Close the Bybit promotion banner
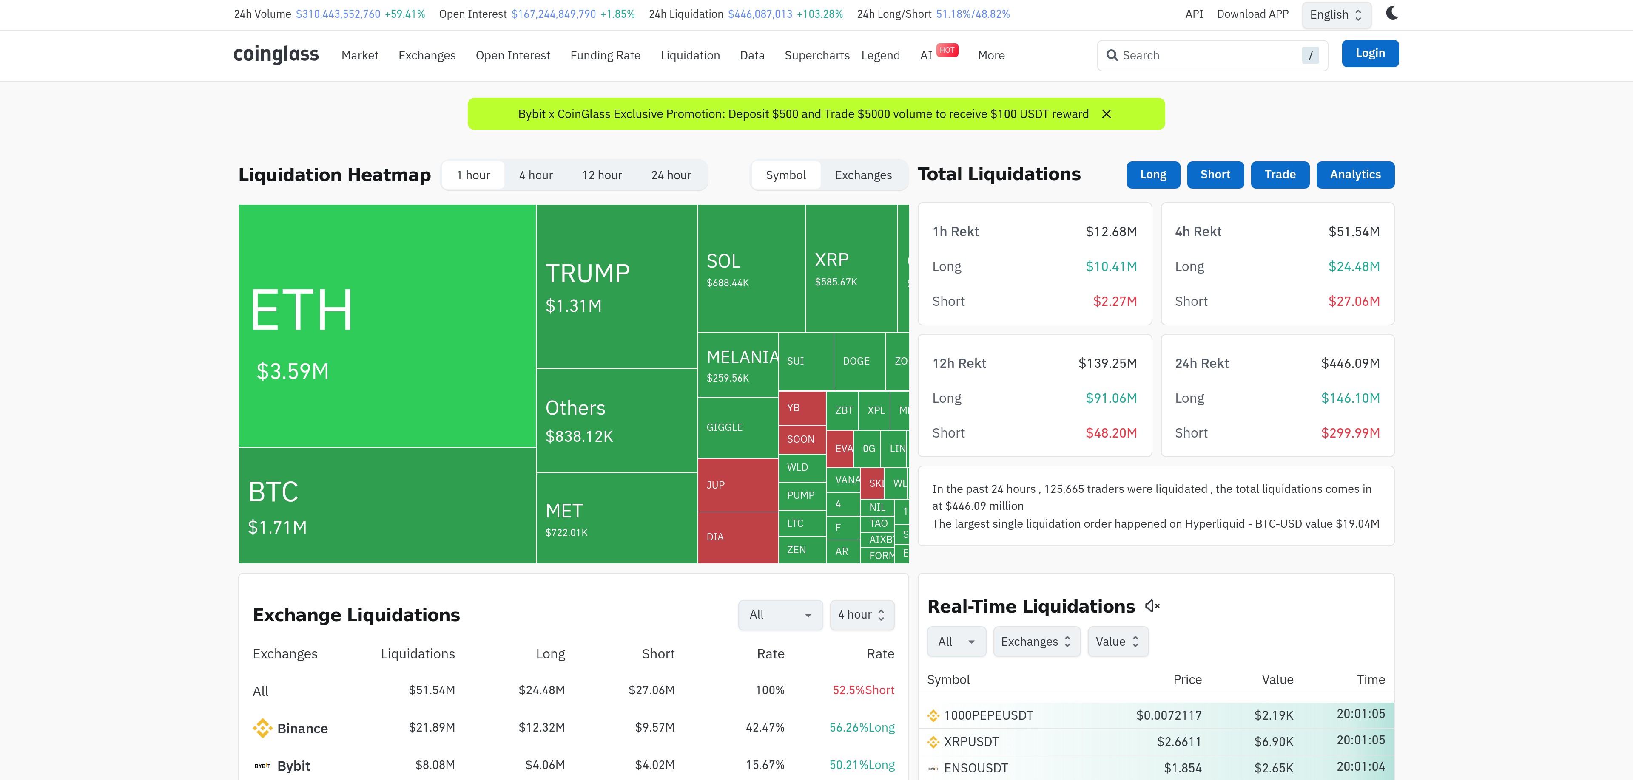Image resolution: width=1633 pixels, height=780 pixels. click(x=1106, y=114)
